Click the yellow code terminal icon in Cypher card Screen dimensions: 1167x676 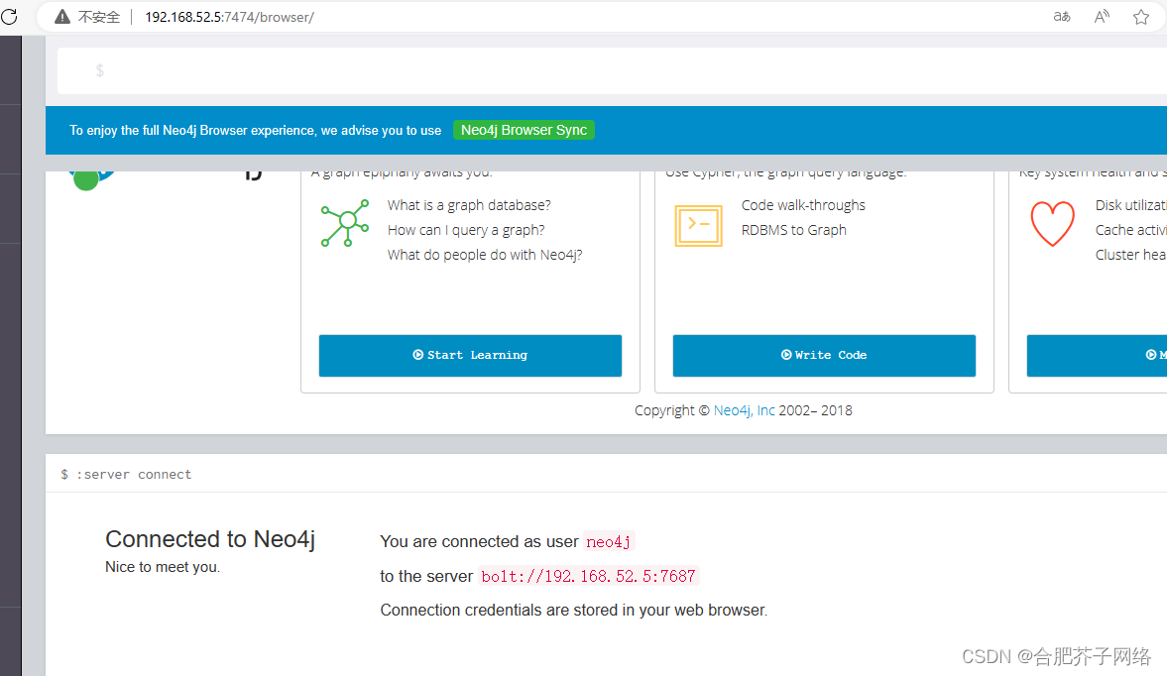tap(698, 226)
